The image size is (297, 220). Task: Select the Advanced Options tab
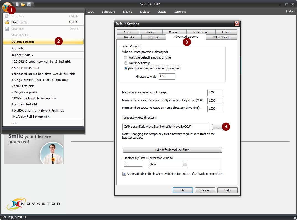186,37
